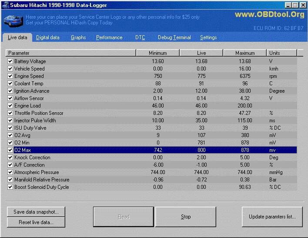Click the greyed-out Read button
The image size is (308, 238).
point(124,217)
